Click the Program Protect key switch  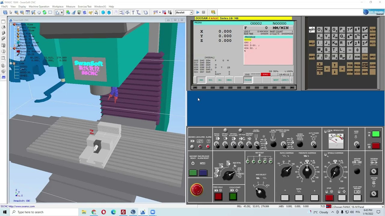coord(374,171)
